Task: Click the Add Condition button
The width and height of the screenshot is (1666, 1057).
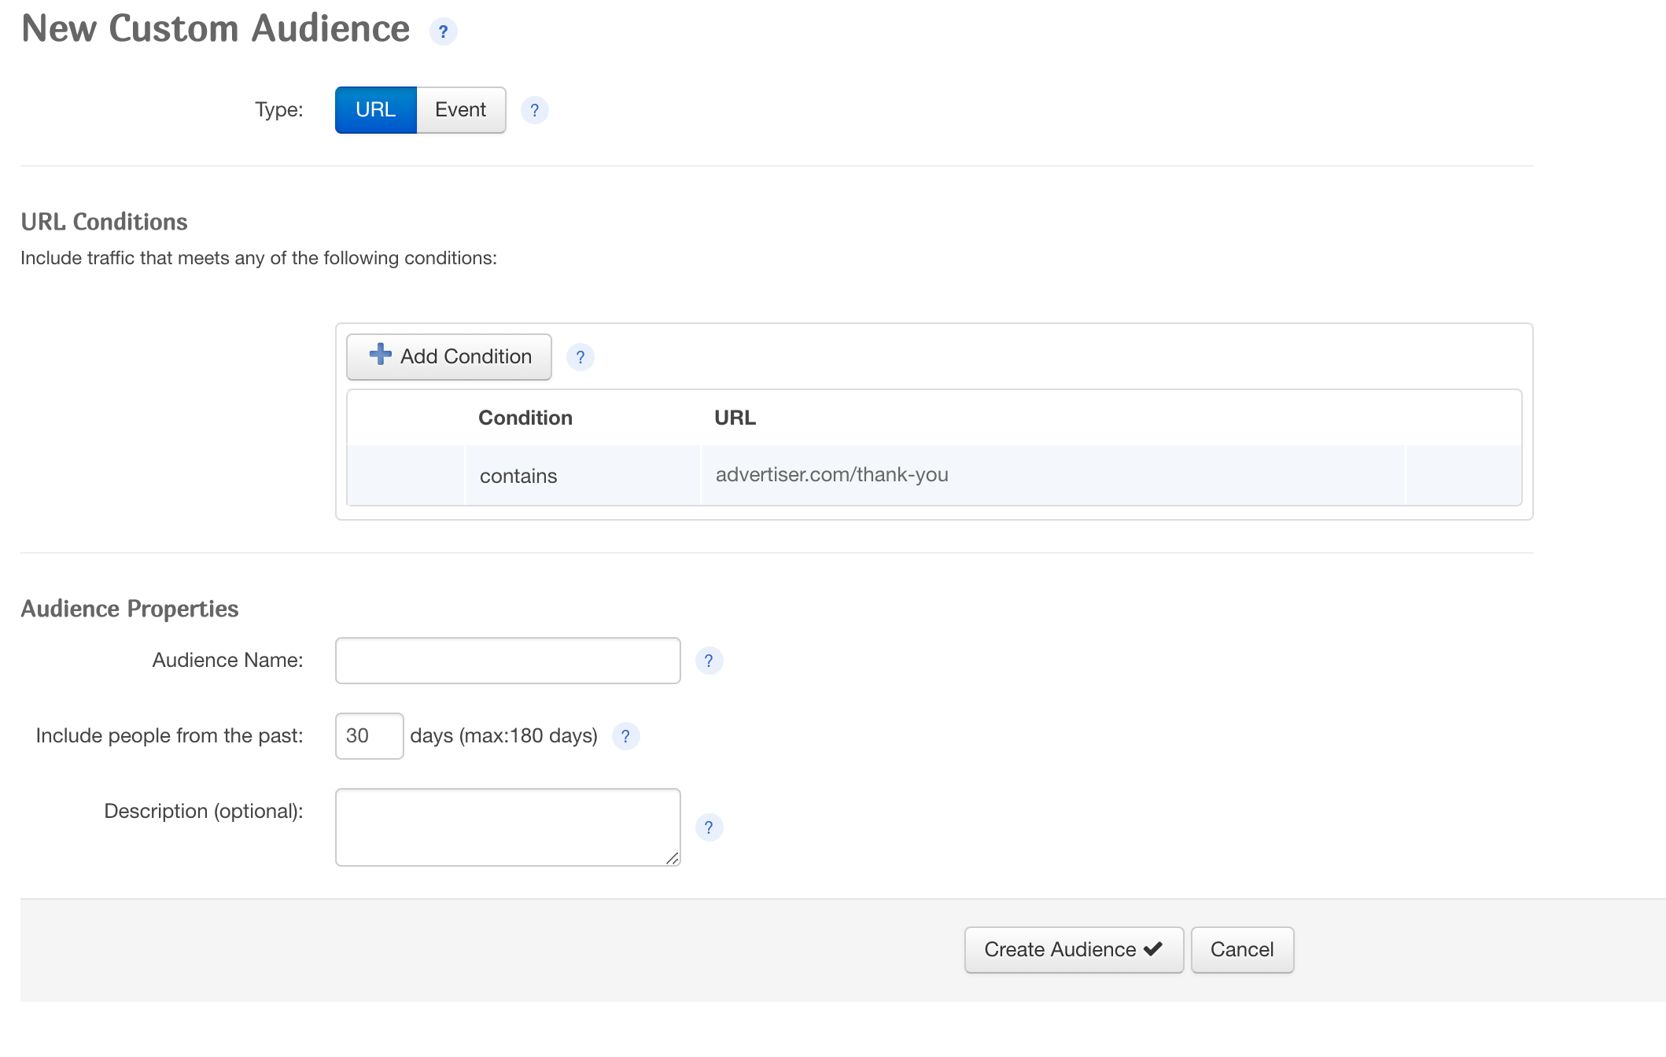Action: coord(449,357)
